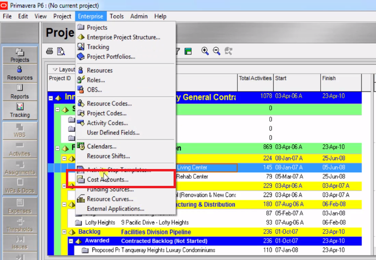The width and height of the screenshot is (376, 260).
Task: Click the Living Center project name cell
Action: pyautogui.click(x=206, y=168)
